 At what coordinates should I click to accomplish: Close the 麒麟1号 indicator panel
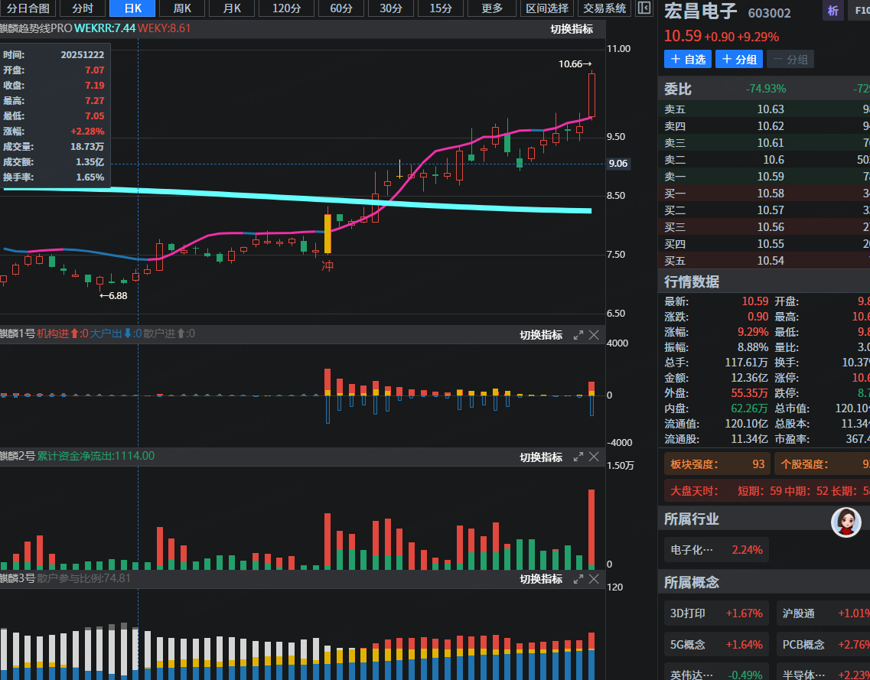click(594, 334)
